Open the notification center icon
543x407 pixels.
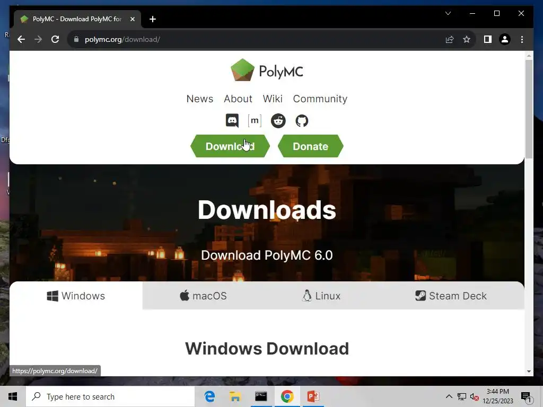point(527,397)
